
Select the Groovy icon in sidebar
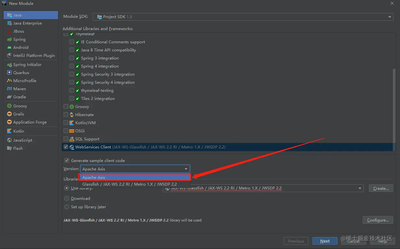[x=9, y=106]
